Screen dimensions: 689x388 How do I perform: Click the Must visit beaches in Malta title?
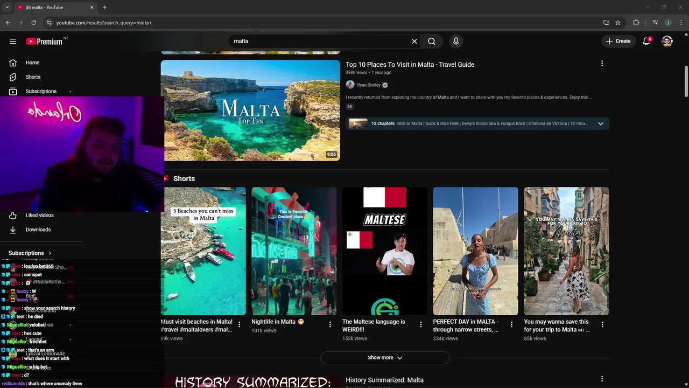196,325
